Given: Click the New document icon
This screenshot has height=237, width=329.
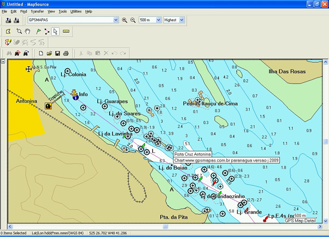Looking at the screenshot, I should [x=41, y=53].
